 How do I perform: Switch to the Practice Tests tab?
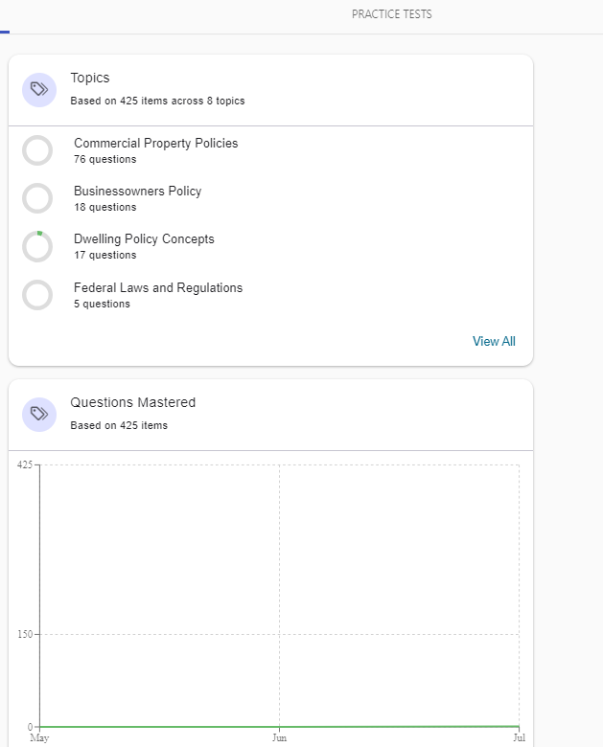pyautogui.click(x=391, y=14)
